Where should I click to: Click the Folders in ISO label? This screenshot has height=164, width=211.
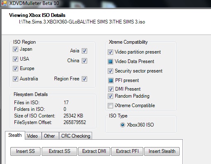point(29,109)
